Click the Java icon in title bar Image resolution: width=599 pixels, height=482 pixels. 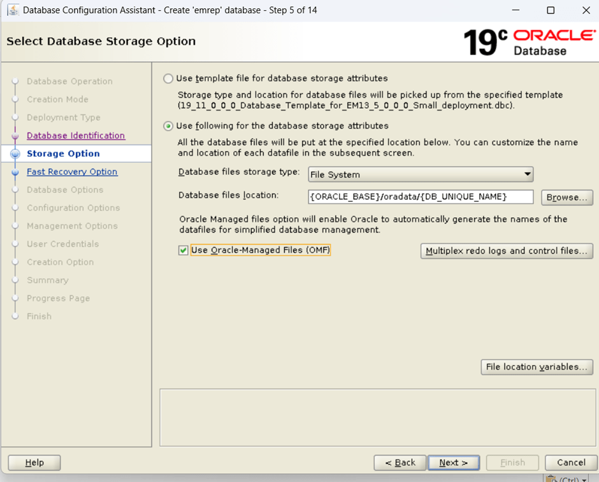coord(12,10)
